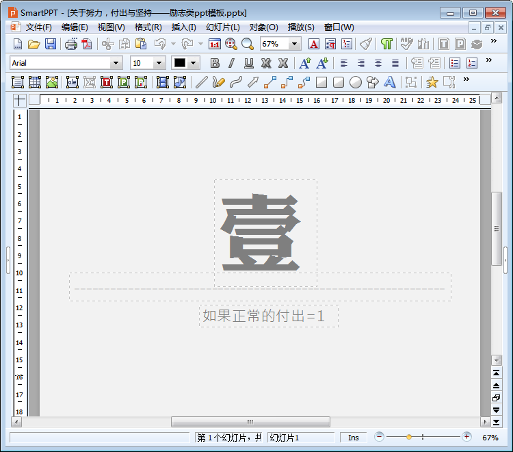Toggle italic formatting

coord(232,63)
